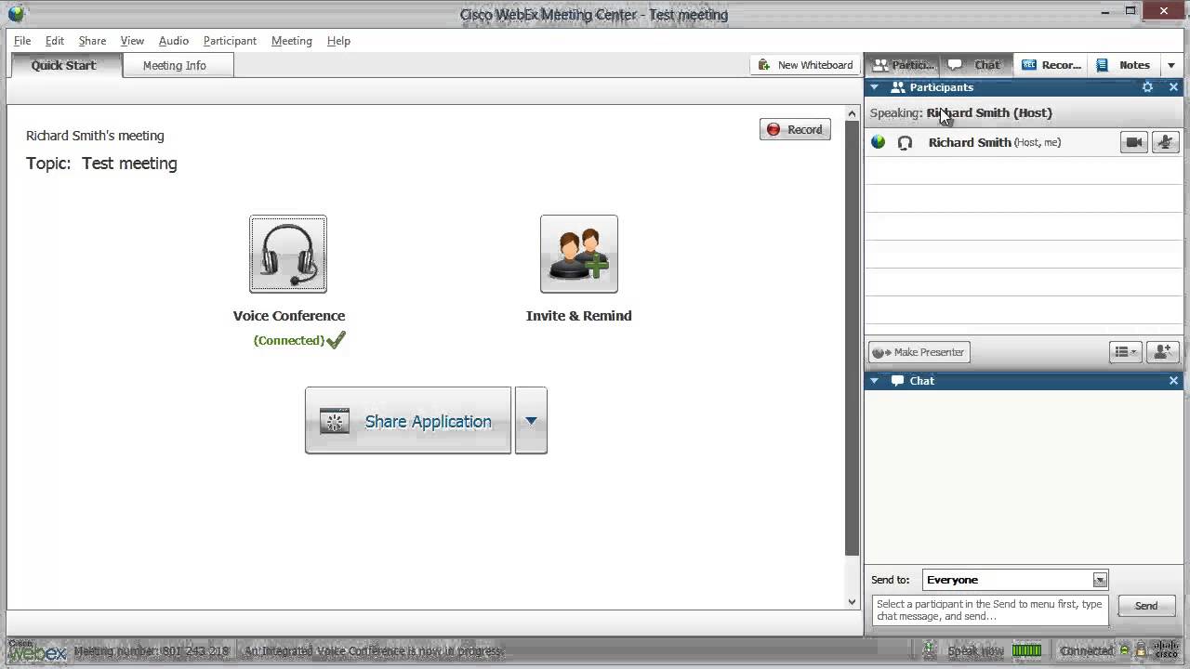Open the Invite & Remind icon
The height and width of the screenshot is (669, 1190).
click(x=578, y=254)
